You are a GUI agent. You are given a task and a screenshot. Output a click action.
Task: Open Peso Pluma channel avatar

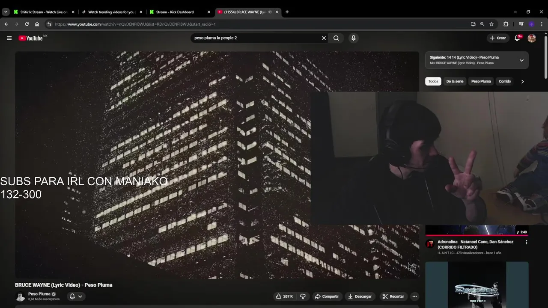coord(20,296)
